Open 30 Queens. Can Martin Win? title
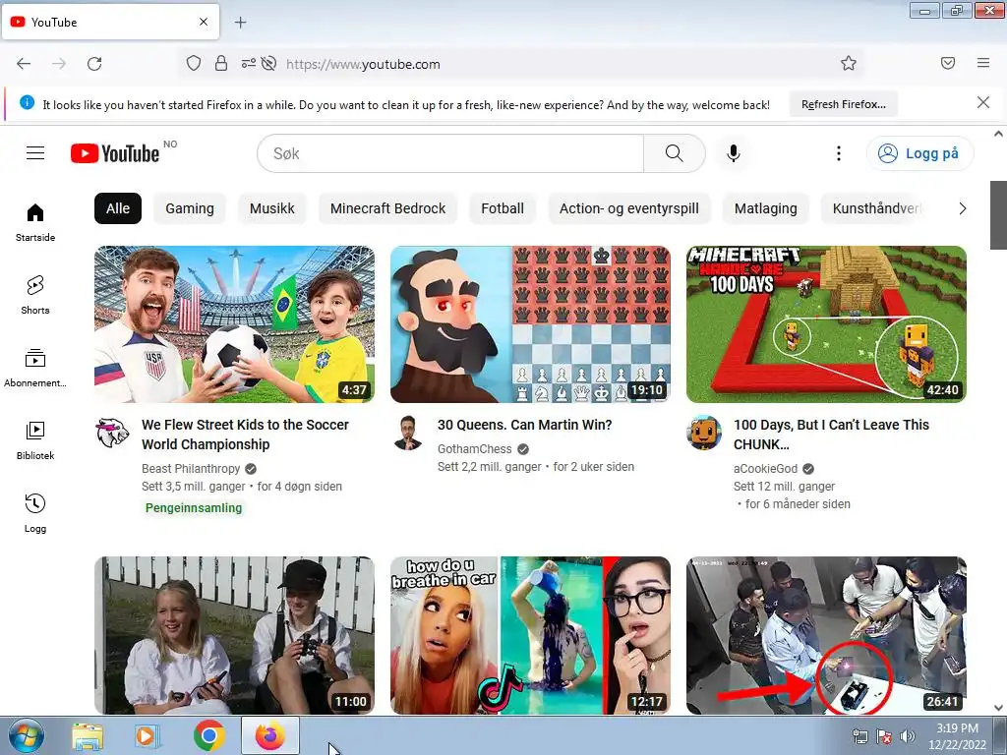 [x=525, y=425]
